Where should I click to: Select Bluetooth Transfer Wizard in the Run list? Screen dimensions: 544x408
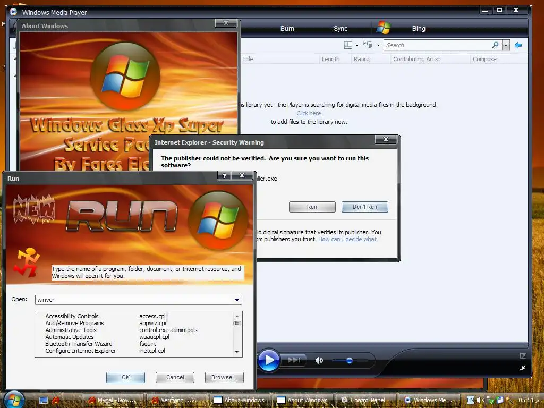tap(79, 344)
